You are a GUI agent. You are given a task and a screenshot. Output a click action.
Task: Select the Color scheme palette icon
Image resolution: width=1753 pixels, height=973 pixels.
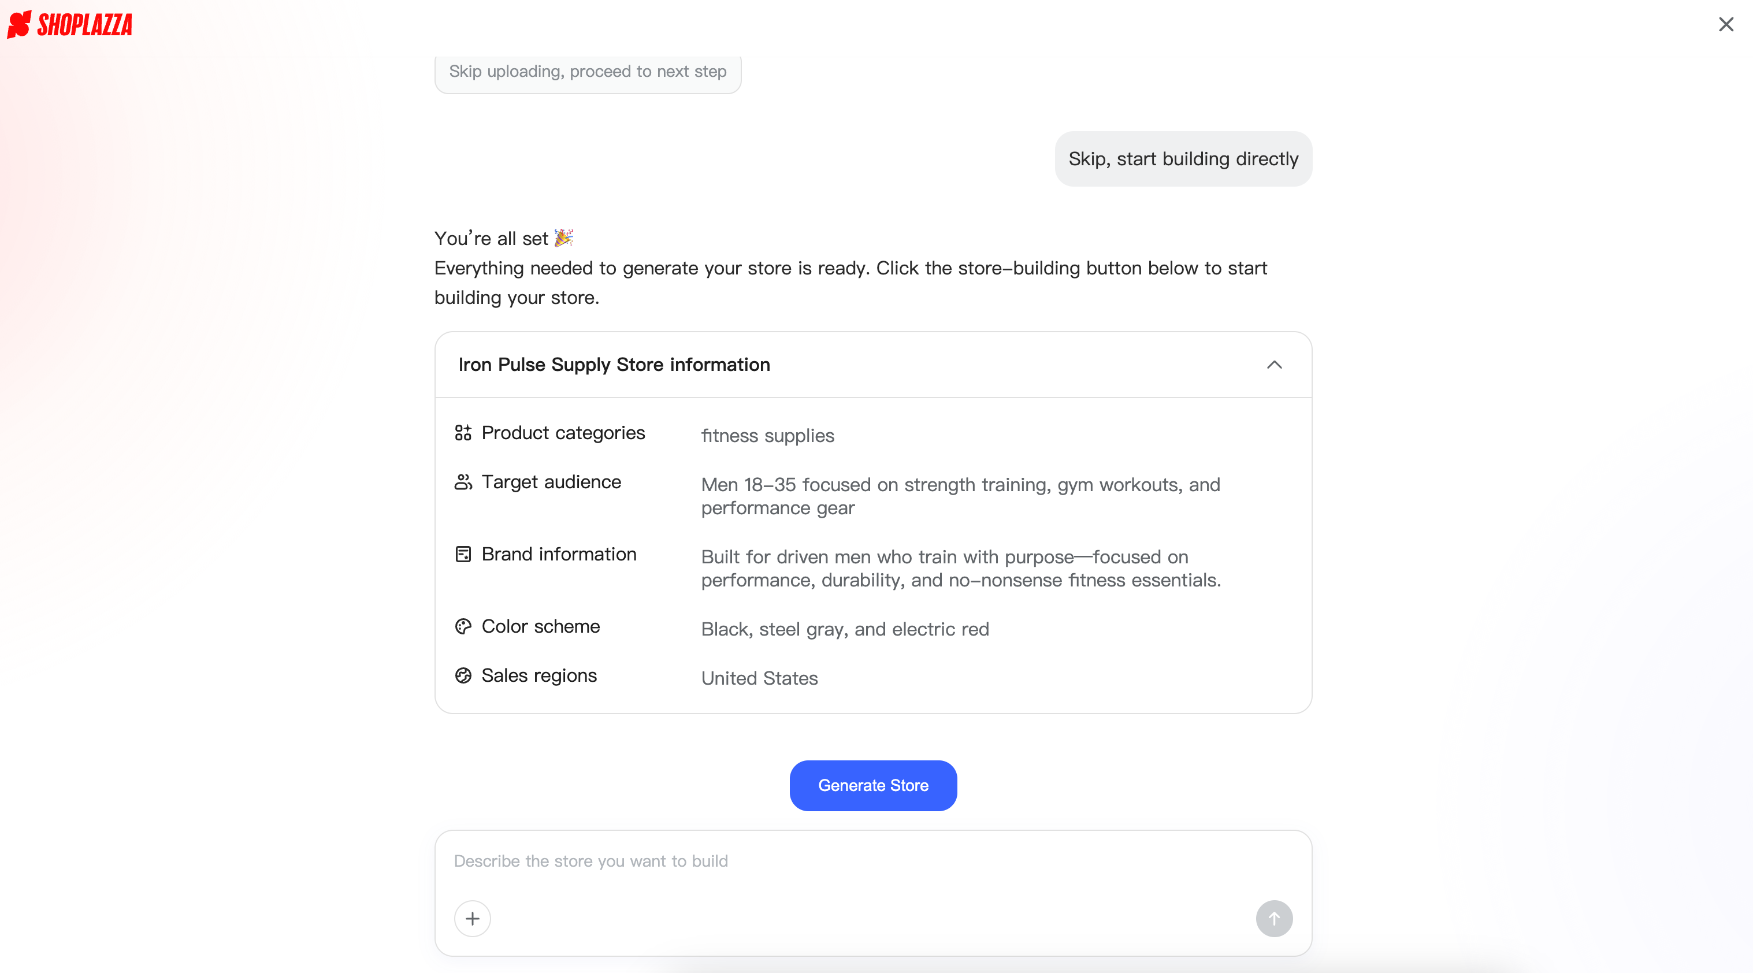click(463, 626)
